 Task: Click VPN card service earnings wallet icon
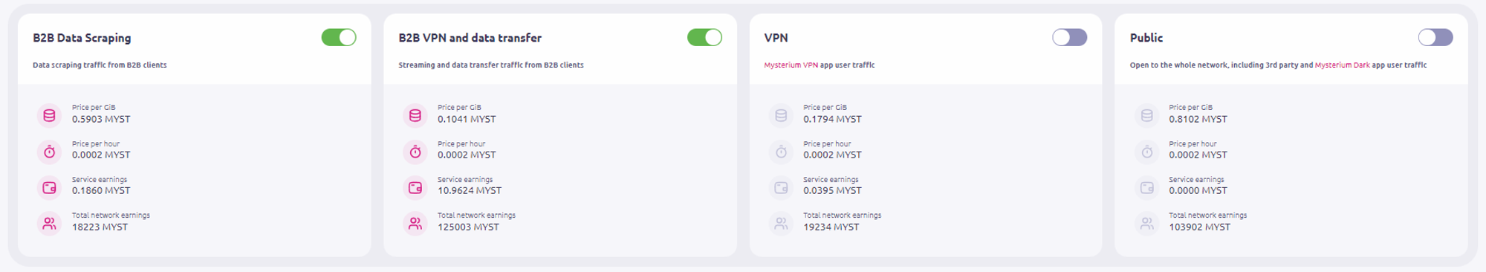coord(781,187)
